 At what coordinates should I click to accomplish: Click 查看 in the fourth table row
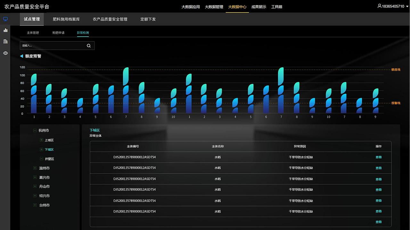[x=379, y=190]
